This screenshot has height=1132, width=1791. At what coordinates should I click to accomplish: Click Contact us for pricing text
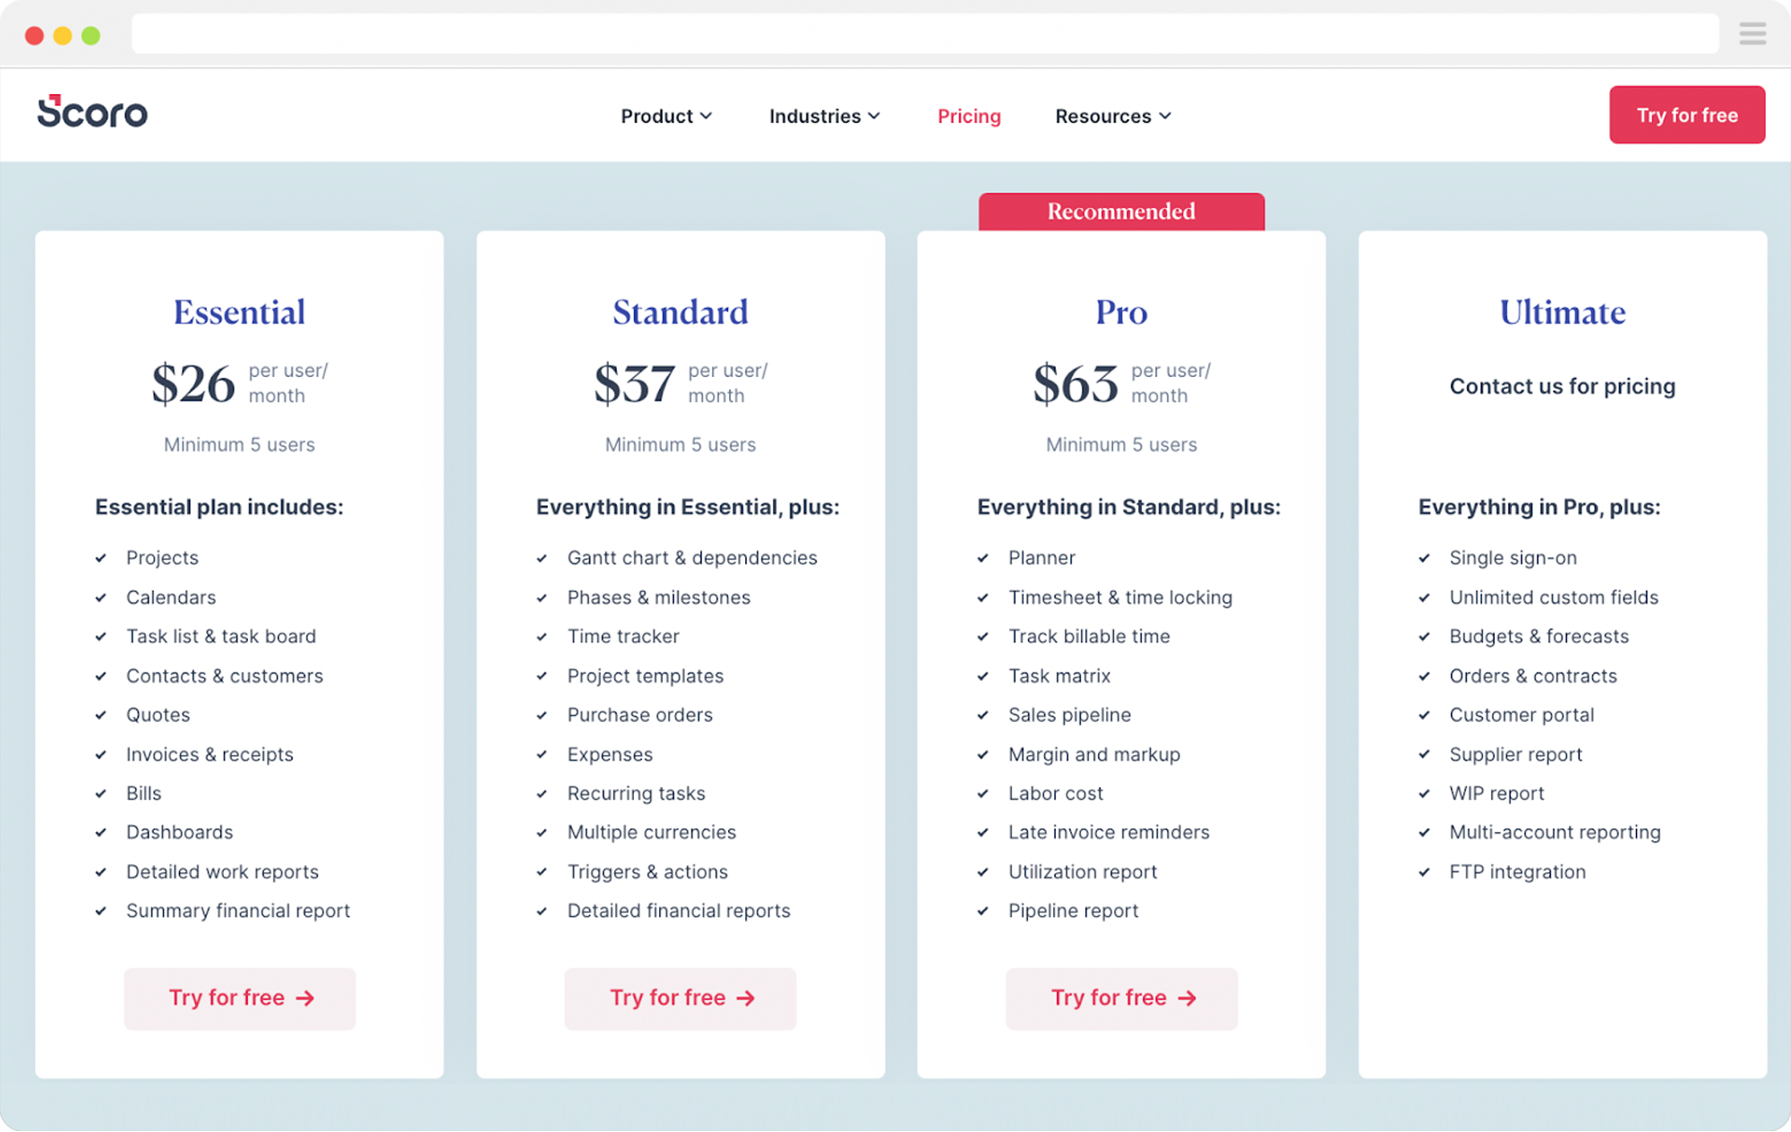(x=1563, y=386)
